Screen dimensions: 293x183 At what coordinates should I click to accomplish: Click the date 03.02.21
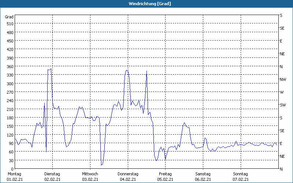pos(90,179)
